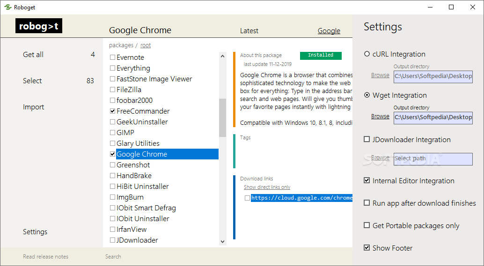This screenshot has height=266, width=484.
Task: Open the Import option
Action: 33,107
